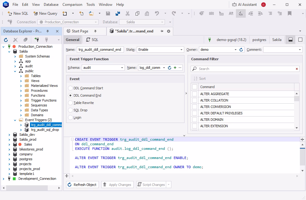This screenshot has height=200, width=306.
Task: Click the SQL formatting icon in toolbar
Action: [241, 13]
